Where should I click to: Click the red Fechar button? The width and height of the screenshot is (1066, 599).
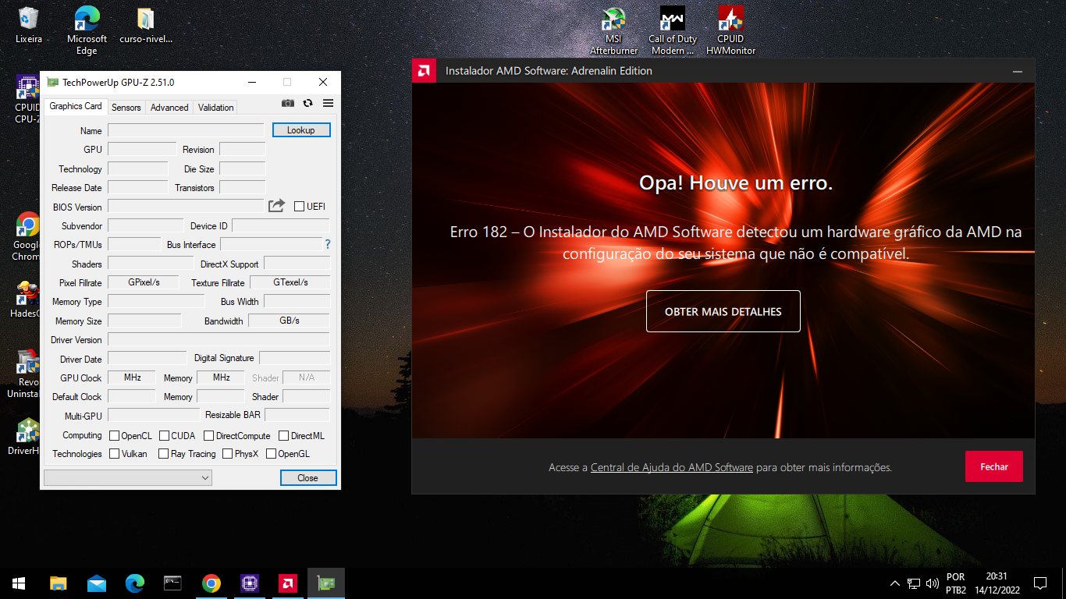(x=994, y=466)
